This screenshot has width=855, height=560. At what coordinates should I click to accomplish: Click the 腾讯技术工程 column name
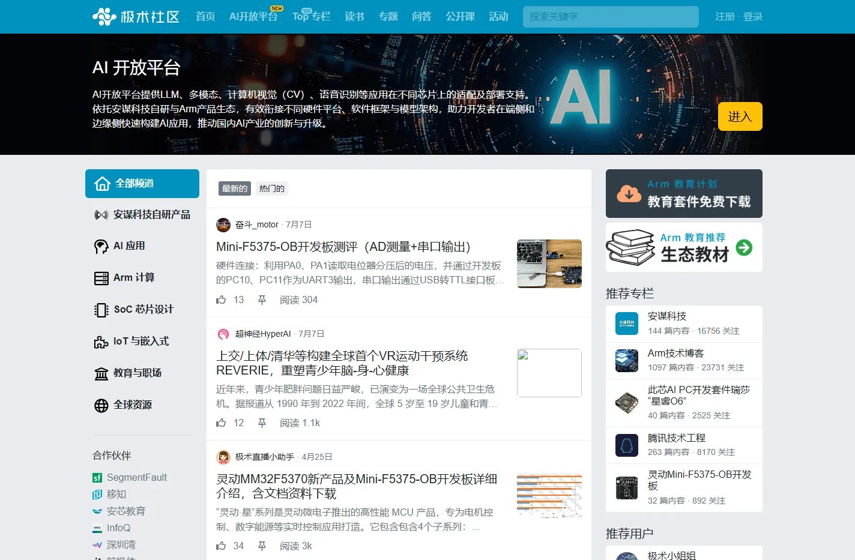677,438
